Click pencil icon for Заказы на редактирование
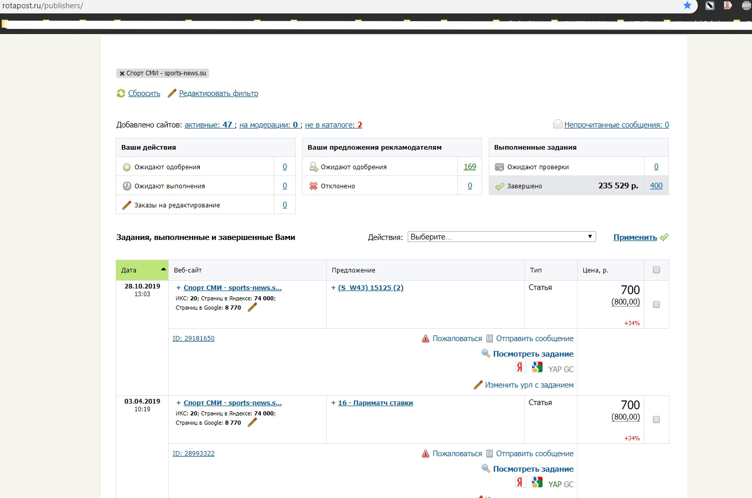 [127, 205]
